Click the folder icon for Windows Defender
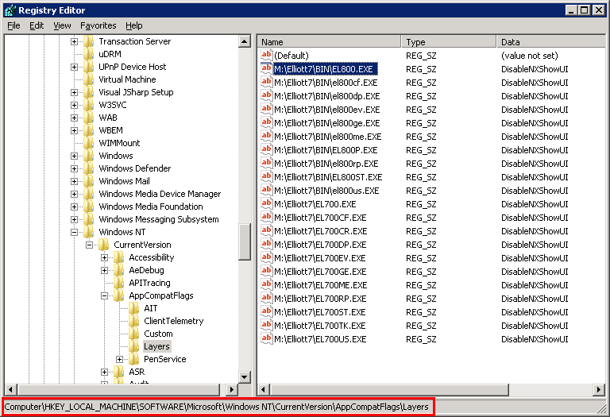 pos(89,168)
